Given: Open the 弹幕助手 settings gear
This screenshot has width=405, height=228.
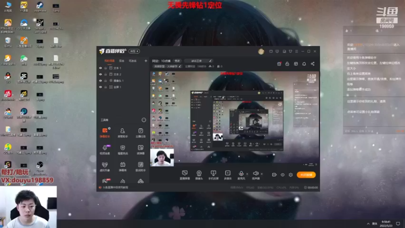Looking at the screenshot, I should (109, 128).
